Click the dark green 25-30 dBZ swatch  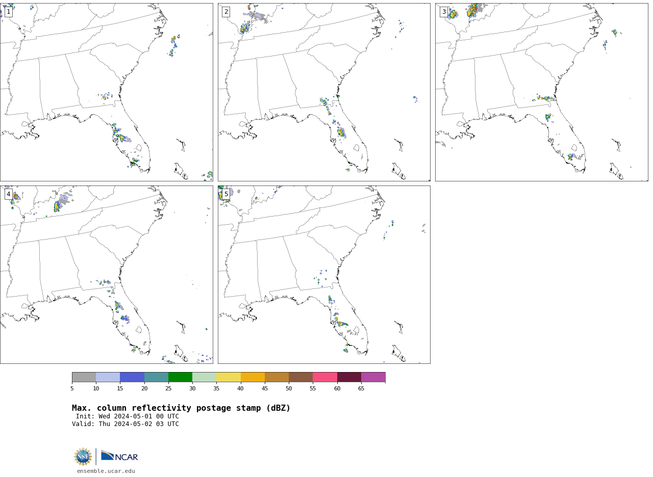point(181,377)
